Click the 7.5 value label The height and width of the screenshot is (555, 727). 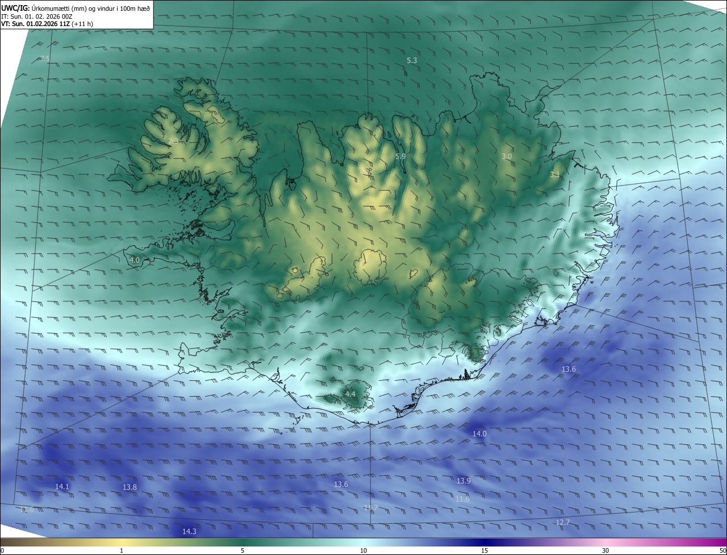tap(45, 59)
